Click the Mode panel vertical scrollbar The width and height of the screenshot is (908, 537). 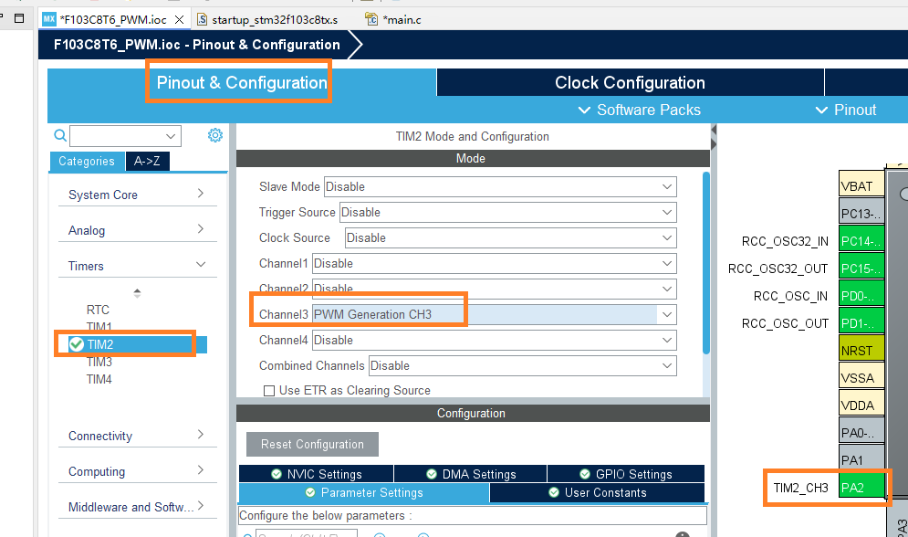706,262
